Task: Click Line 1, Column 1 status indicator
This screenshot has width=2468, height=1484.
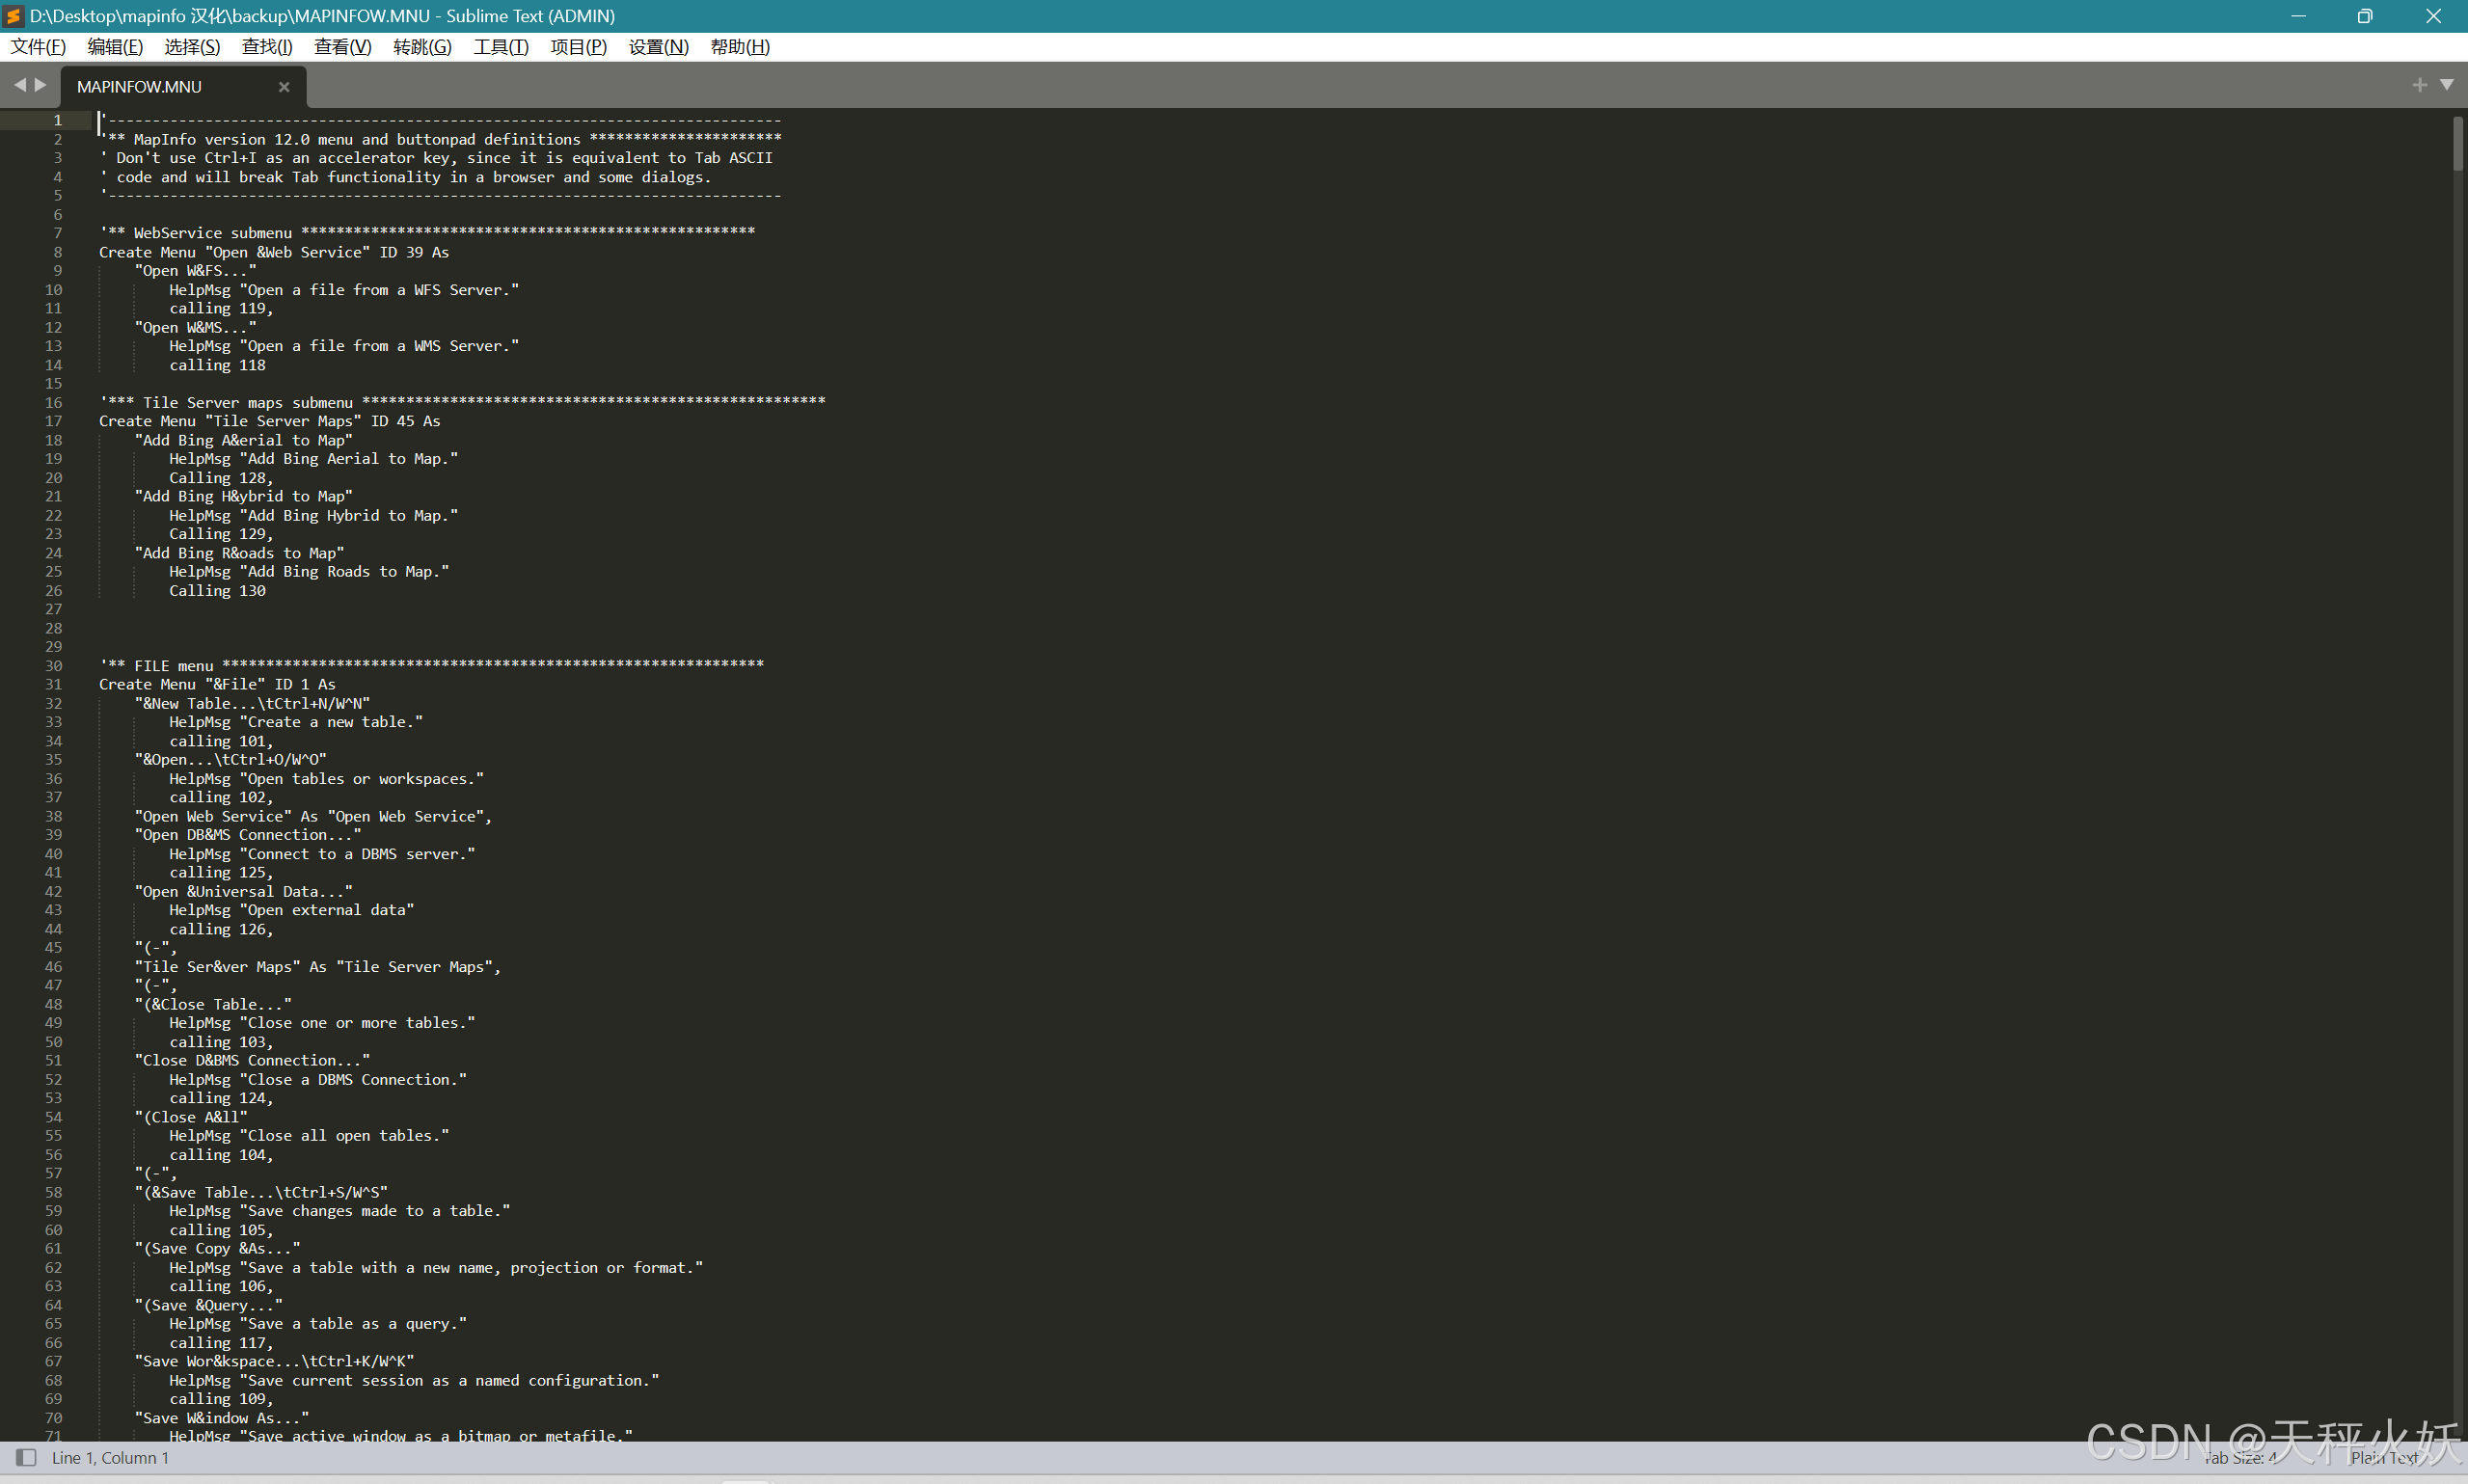Action: (x=110, y=1457)
